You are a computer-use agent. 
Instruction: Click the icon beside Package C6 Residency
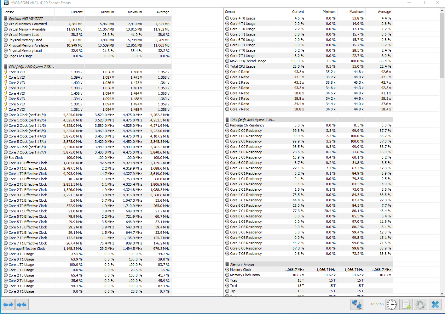(227, 125)
